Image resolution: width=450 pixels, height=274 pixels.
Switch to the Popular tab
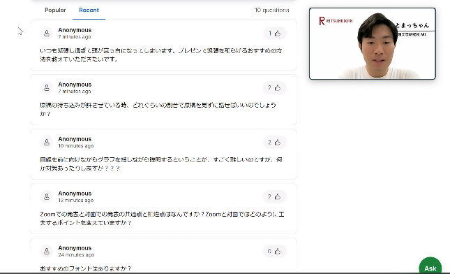coord(55,10)
